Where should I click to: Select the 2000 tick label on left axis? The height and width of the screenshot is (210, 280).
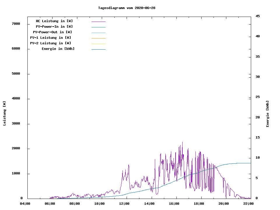16,148
